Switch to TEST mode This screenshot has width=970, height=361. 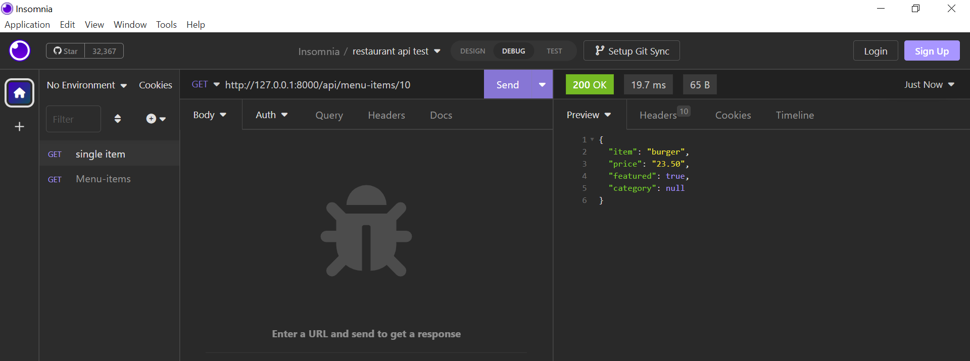pyautogui.click(x=554, y=51)
